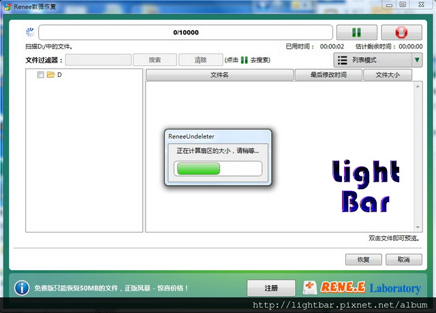Image resolution: width=436 pixels, height=313 pixels.
Task: Click the 注册 register button
Action: click(x=271, y=289)
